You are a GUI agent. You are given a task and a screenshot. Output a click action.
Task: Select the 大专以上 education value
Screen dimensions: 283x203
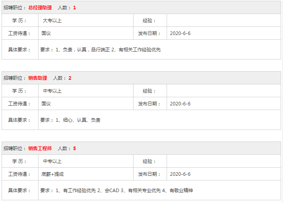tap(52, 21)
